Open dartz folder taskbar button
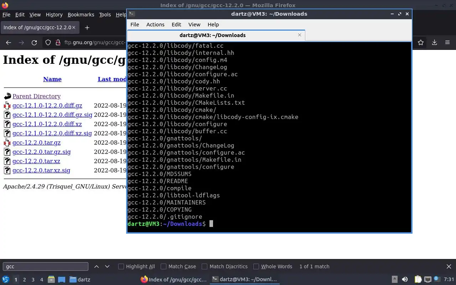Screen dimensions: 456x285 pyautogui.click(x=80, y=280)
